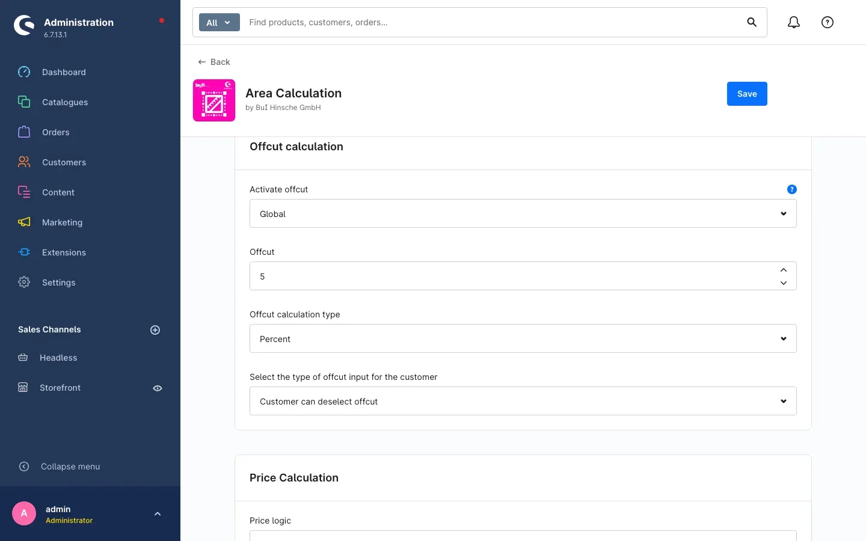Open the All search filter dropdown
866x541 pixels.
(219, 22)
